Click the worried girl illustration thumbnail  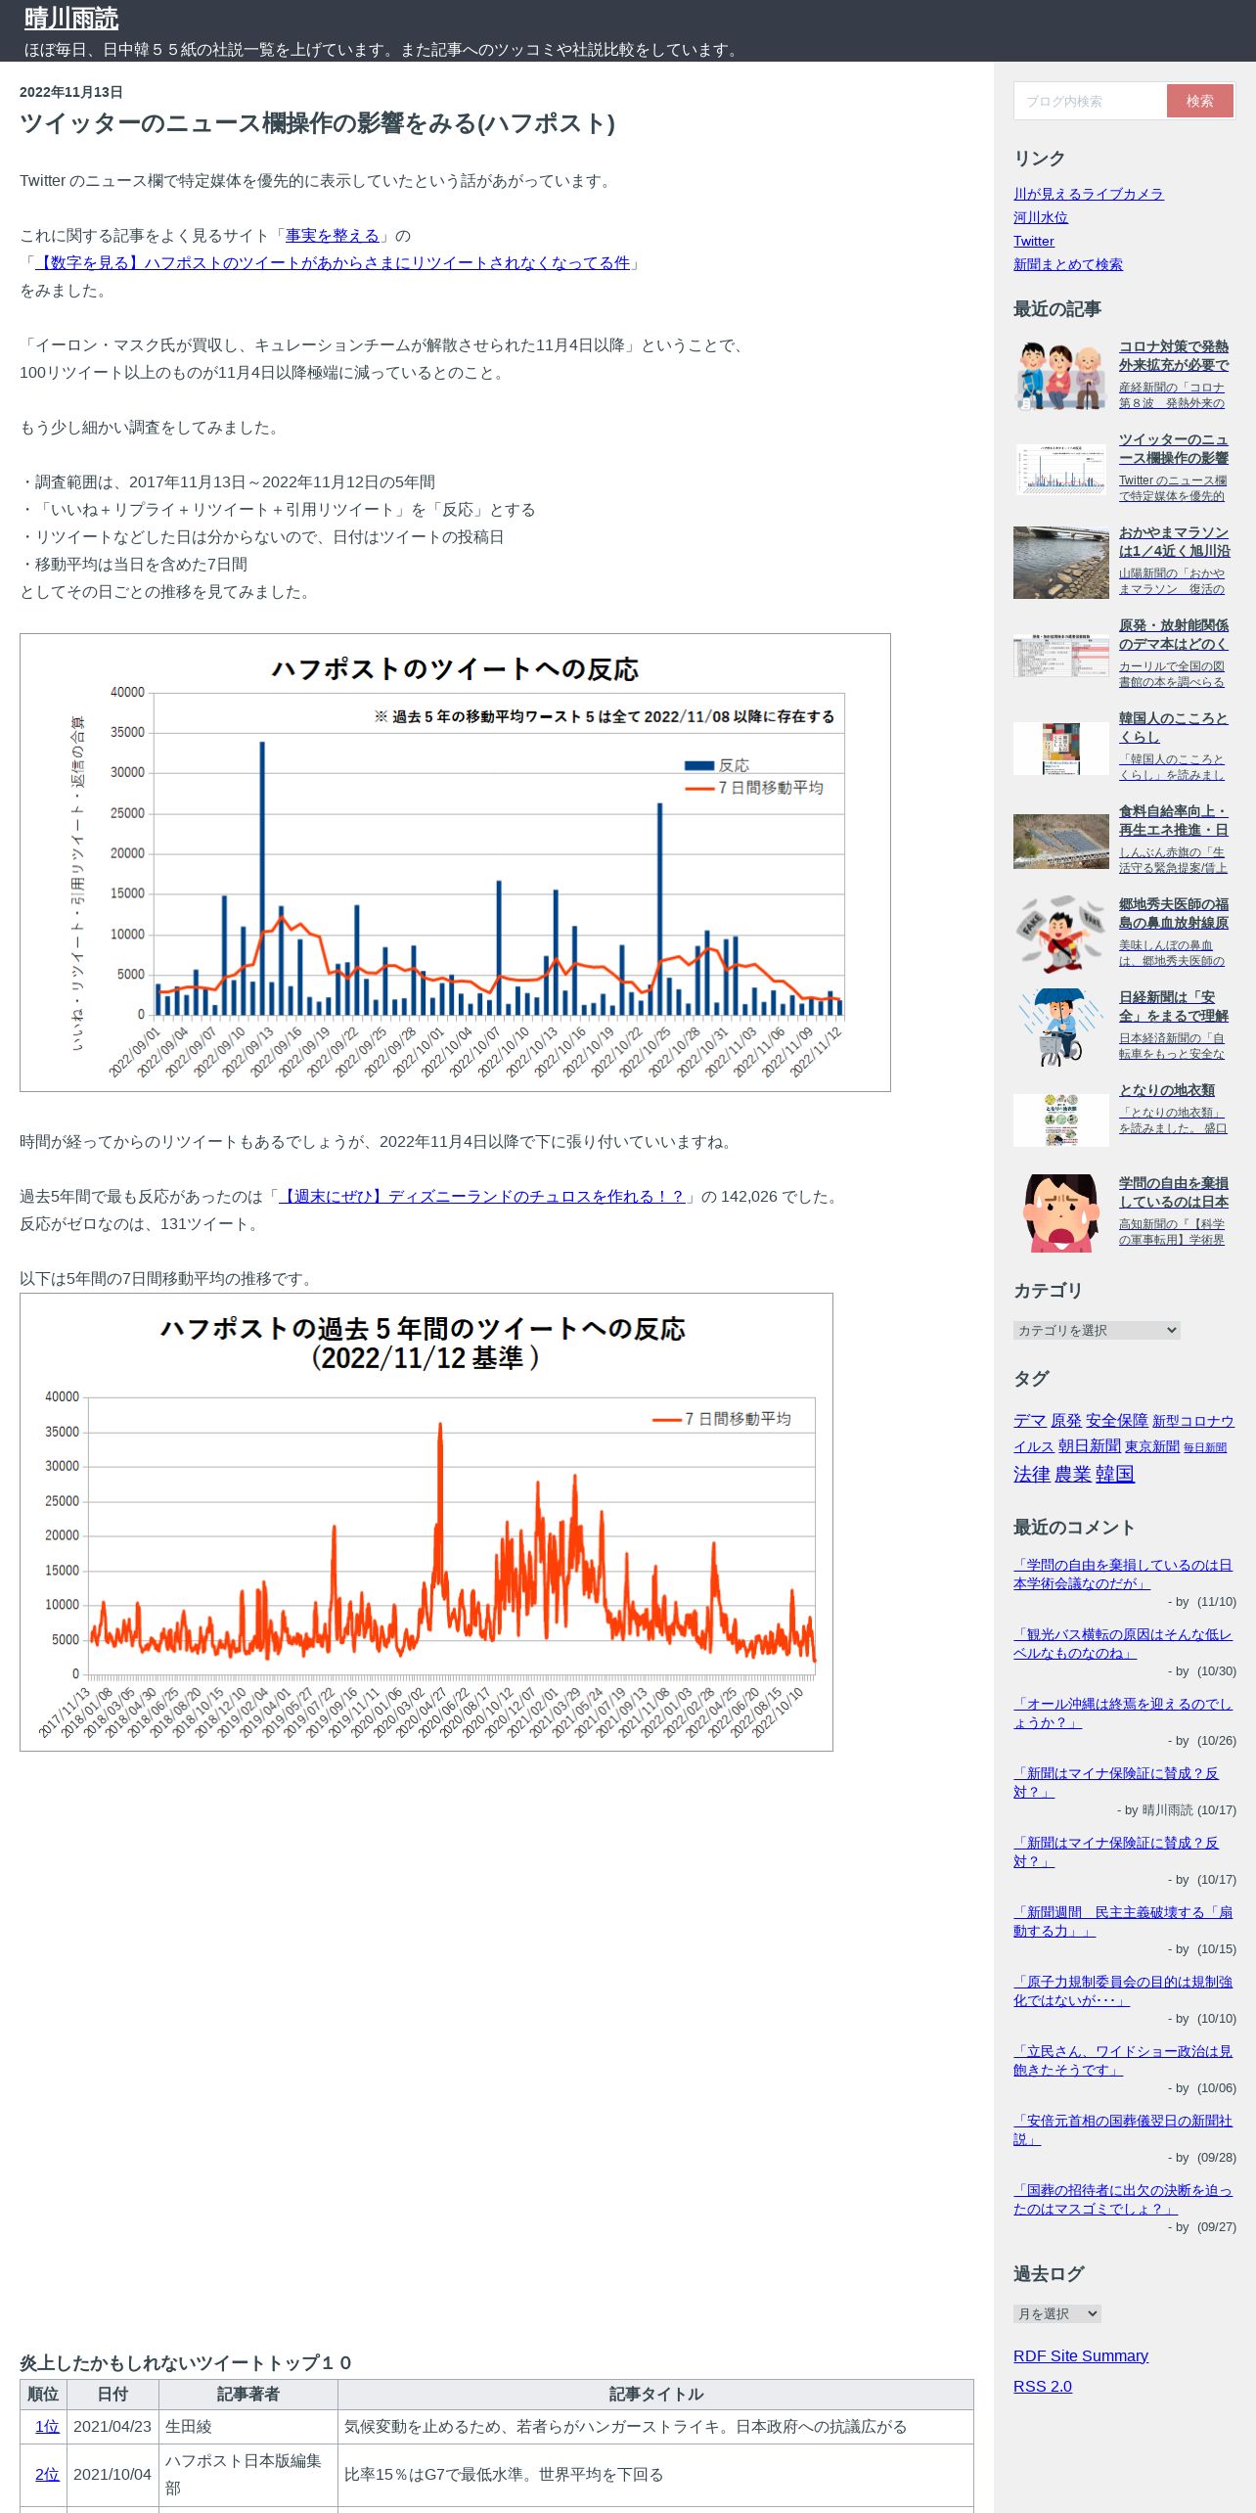point(1060,1212)
